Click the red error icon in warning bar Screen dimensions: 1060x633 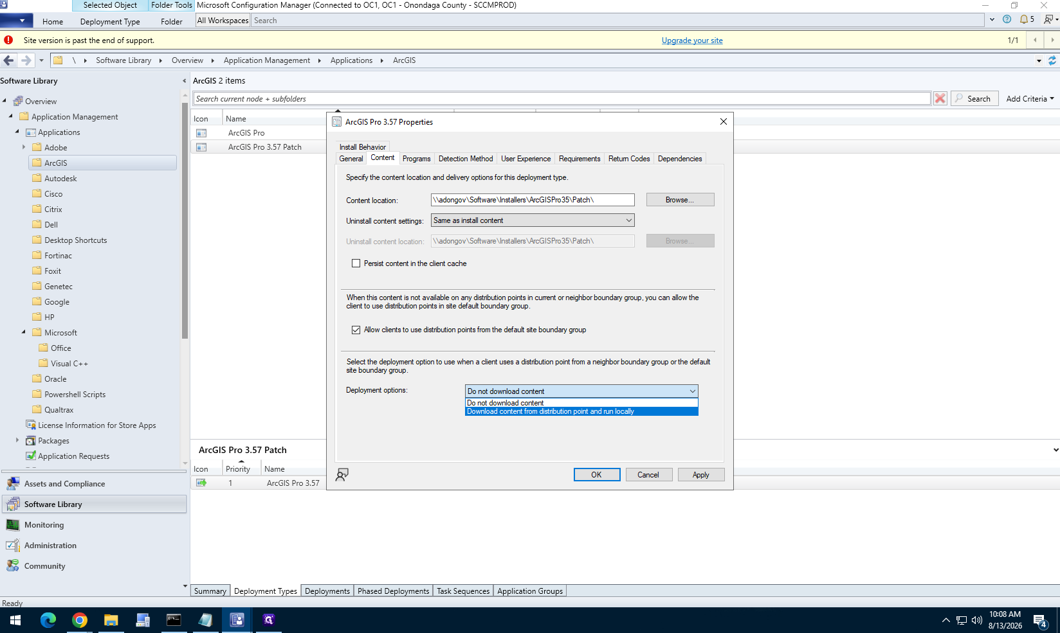tap(8, 40)
